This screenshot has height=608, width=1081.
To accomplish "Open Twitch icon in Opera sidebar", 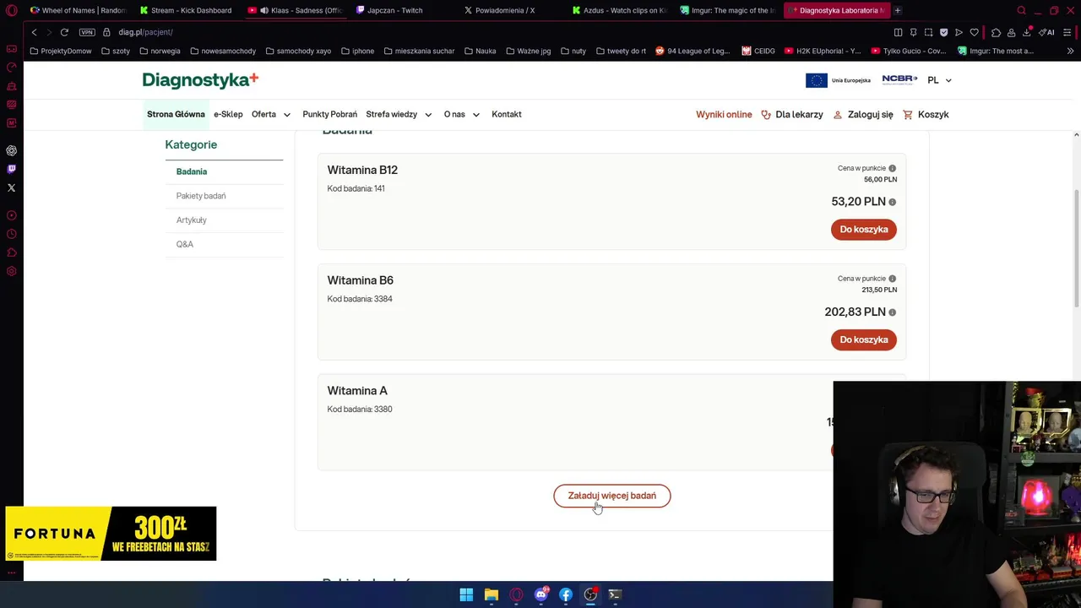I will pos(11,169).
